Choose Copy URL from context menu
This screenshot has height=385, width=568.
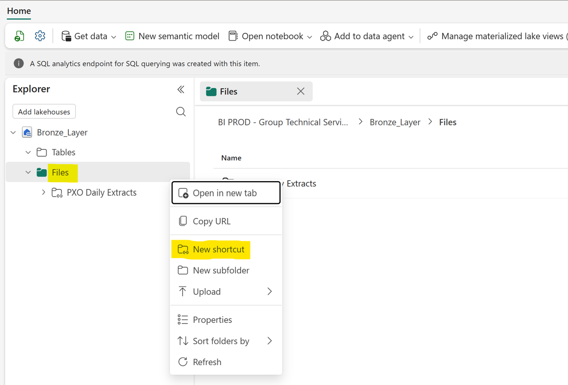226,221
